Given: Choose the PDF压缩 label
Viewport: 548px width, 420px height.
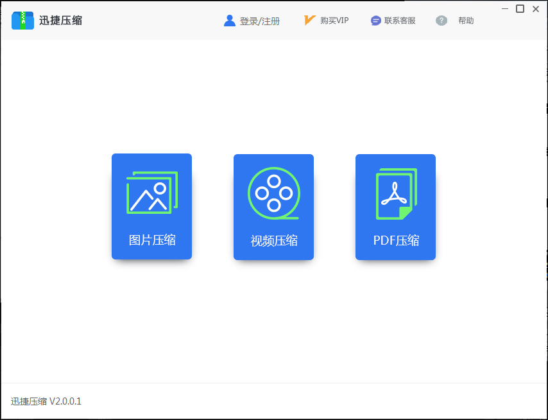Looking at the screenshot, I should click(x=396, y=241).
